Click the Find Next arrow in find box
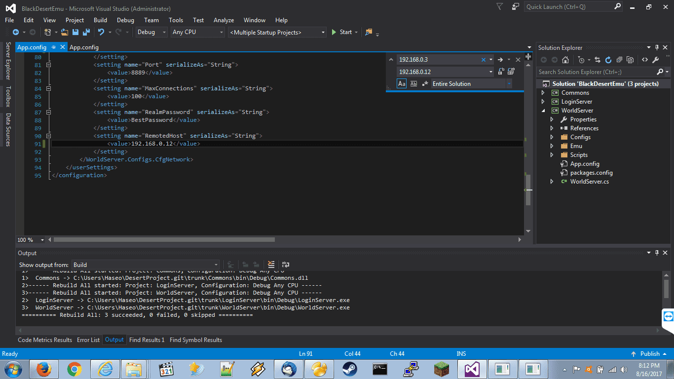674x379 pixels. click(x=500, y=59)
